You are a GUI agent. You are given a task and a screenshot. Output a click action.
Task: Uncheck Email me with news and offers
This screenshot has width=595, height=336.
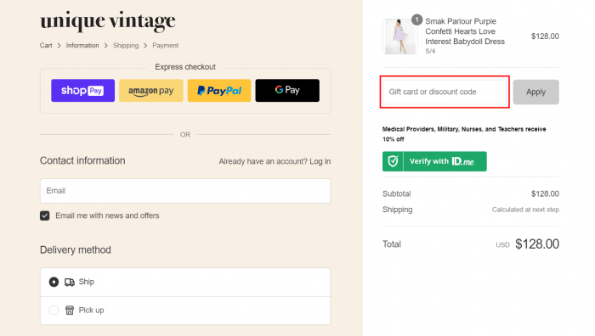pos(45,216)
